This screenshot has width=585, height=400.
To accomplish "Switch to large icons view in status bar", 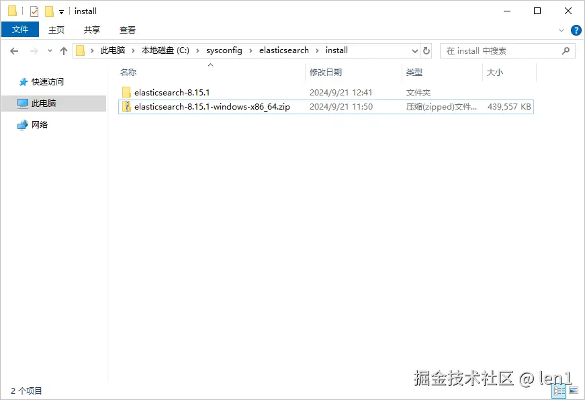I will pos(574,391).
